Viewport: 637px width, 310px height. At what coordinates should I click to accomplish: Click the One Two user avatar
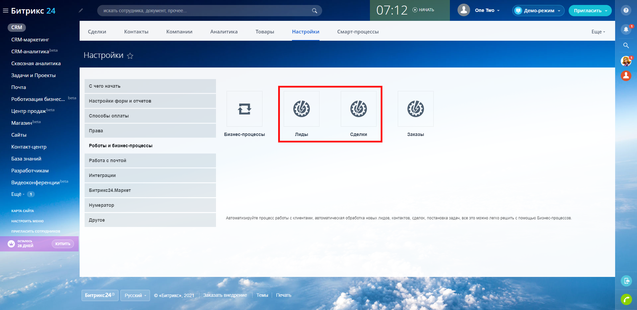464,10
